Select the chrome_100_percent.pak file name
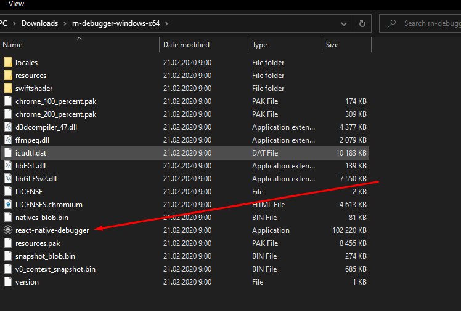The height and width of the screenshot is (311, 461). tap(56, 101)
